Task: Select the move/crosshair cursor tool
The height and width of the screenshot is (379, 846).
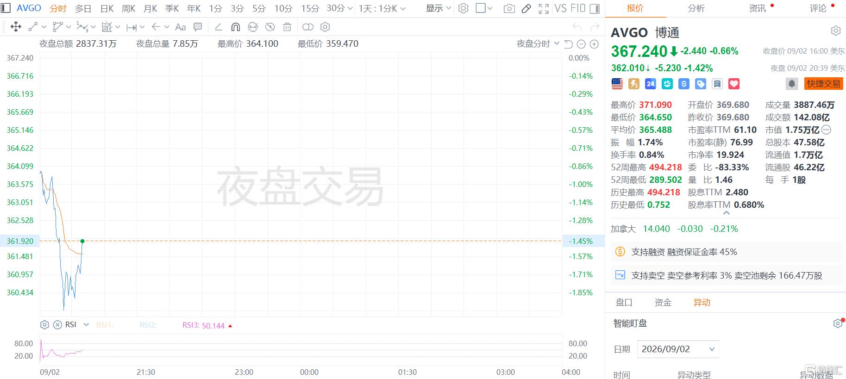Action: click(x=16, y=27)
